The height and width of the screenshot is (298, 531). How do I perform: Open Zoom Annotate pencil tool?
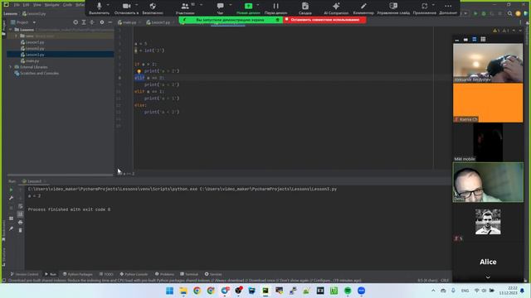[363, 8]
